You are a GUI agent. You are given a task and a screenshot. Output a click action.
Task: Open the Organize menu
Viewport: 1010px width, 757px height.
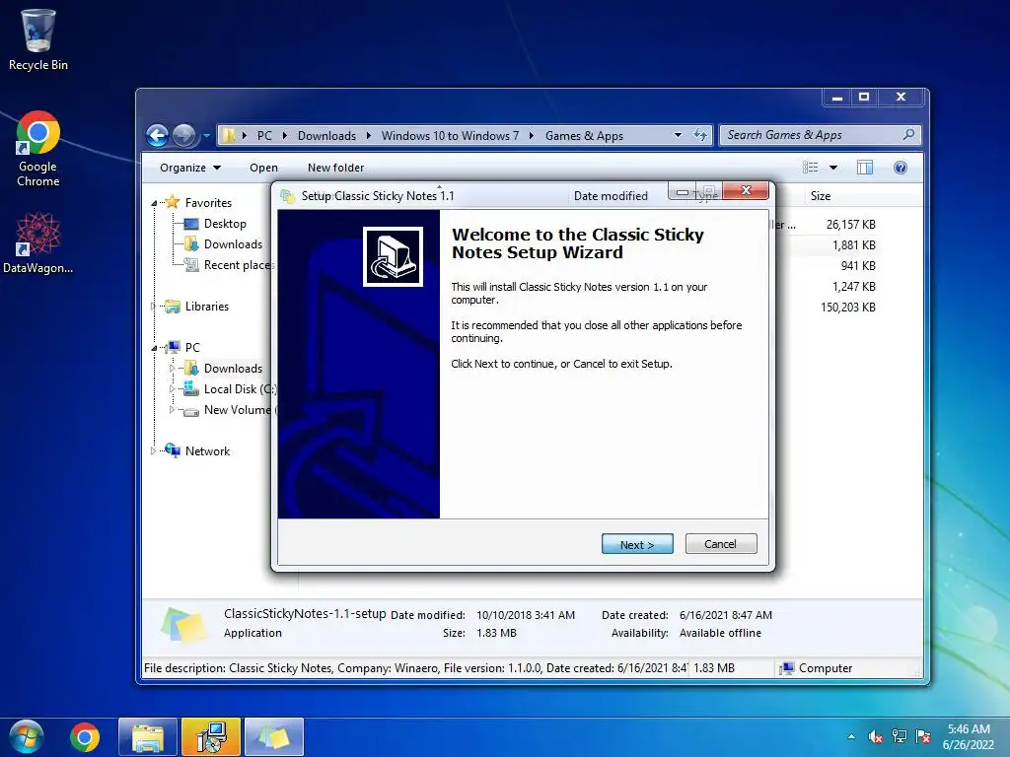pos(190,168)
